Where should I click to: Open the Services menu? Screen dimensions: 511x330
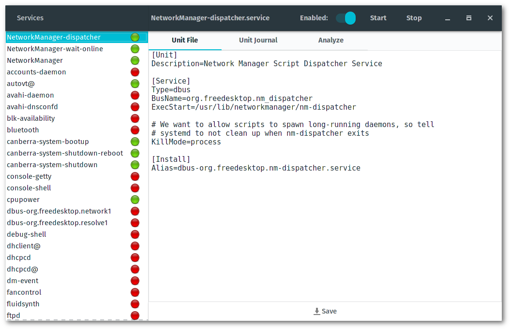pyautogui.click(x=30, y=17)
